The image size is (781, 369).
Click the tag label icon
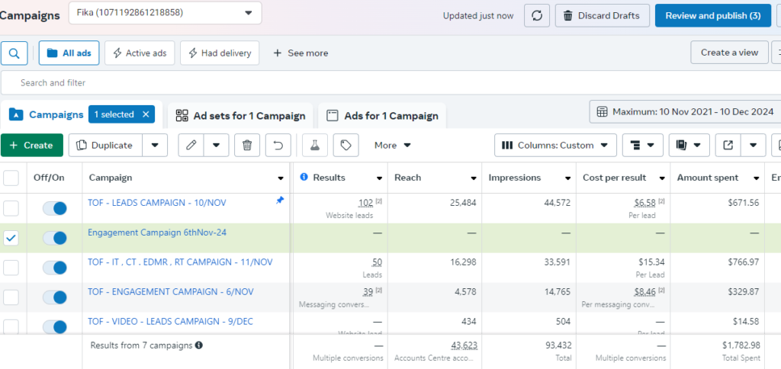click(x=346, y=145)
